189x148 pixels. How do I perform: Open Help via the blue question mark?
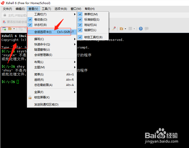(141, 29)
